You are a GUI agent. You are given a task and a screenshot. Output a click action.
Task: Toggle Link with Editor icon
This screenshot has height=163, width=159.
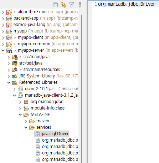pos(63,5)
